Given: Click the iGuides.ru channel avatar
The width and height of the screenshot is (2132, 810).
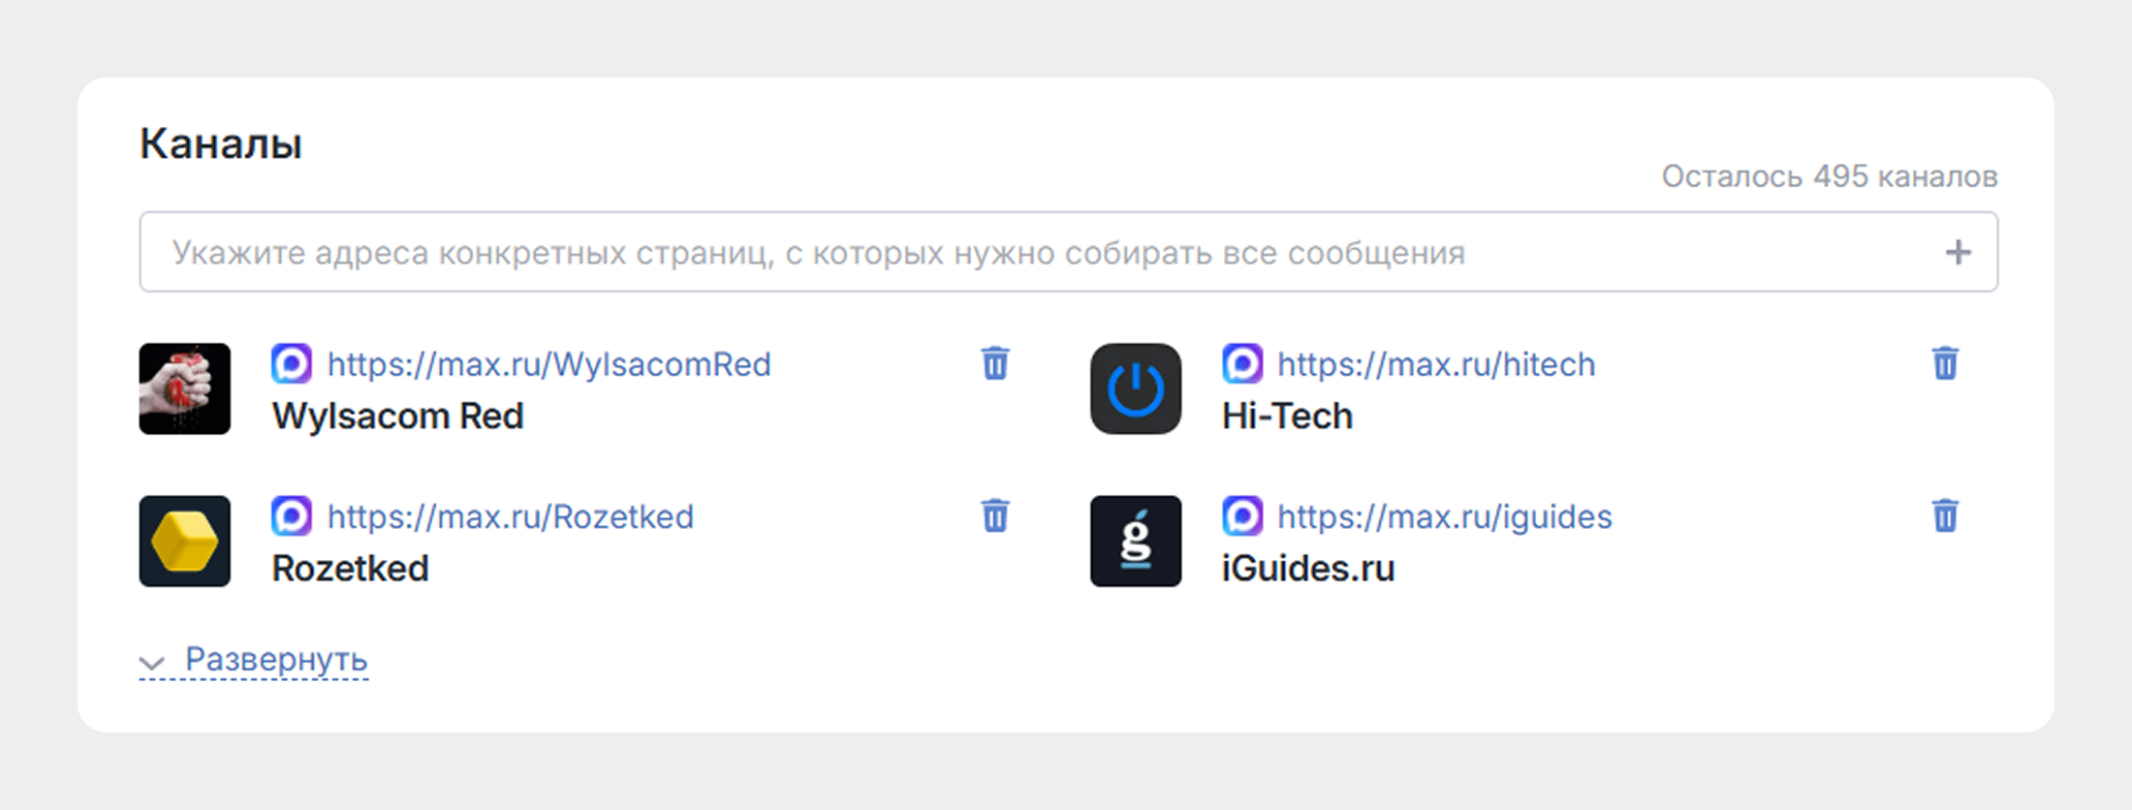Looking at the screenshot, I should pyautogui.click(x=1136, y=542).
